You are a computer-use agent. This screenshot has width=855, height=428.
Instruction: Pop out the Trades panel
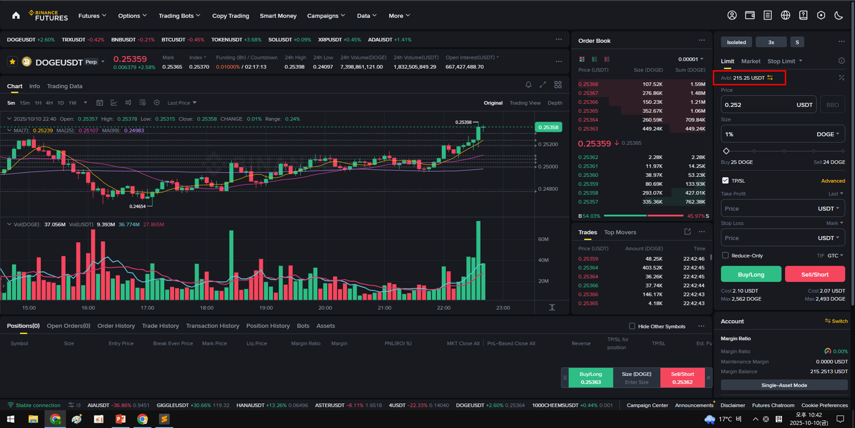coord(687,232)
